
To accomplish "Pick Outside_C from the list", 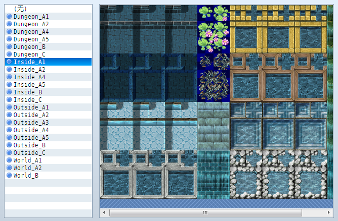I will point(48,153).
